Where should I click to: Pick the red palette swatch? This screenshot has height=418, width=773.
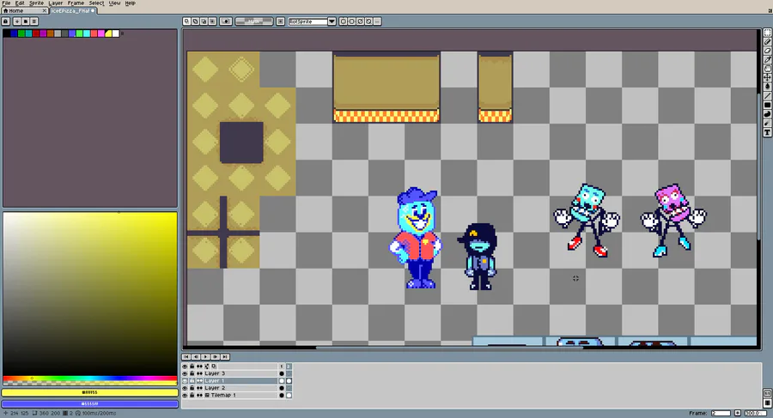click(36, 33)
